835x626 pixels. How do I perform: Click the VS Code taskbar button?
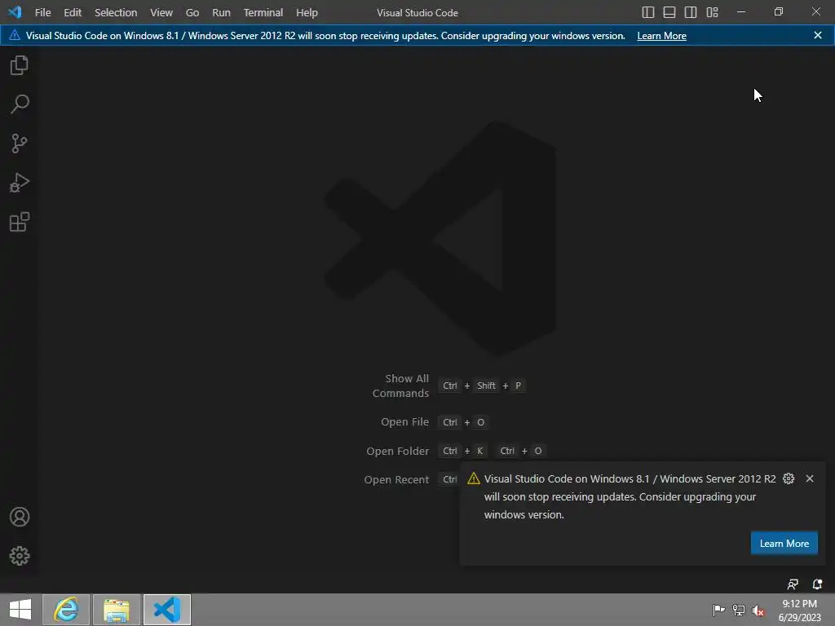click(167, 610)
